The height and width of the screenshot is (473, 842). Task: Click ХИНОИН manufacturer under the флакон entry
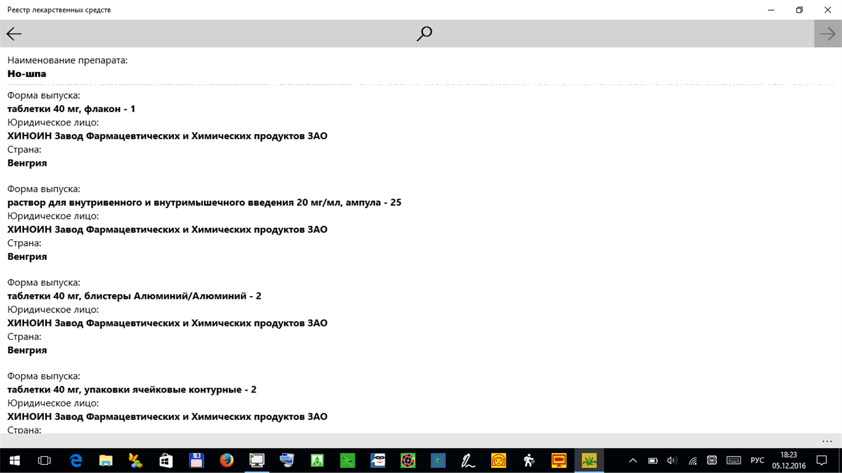[x=167, y=136]
